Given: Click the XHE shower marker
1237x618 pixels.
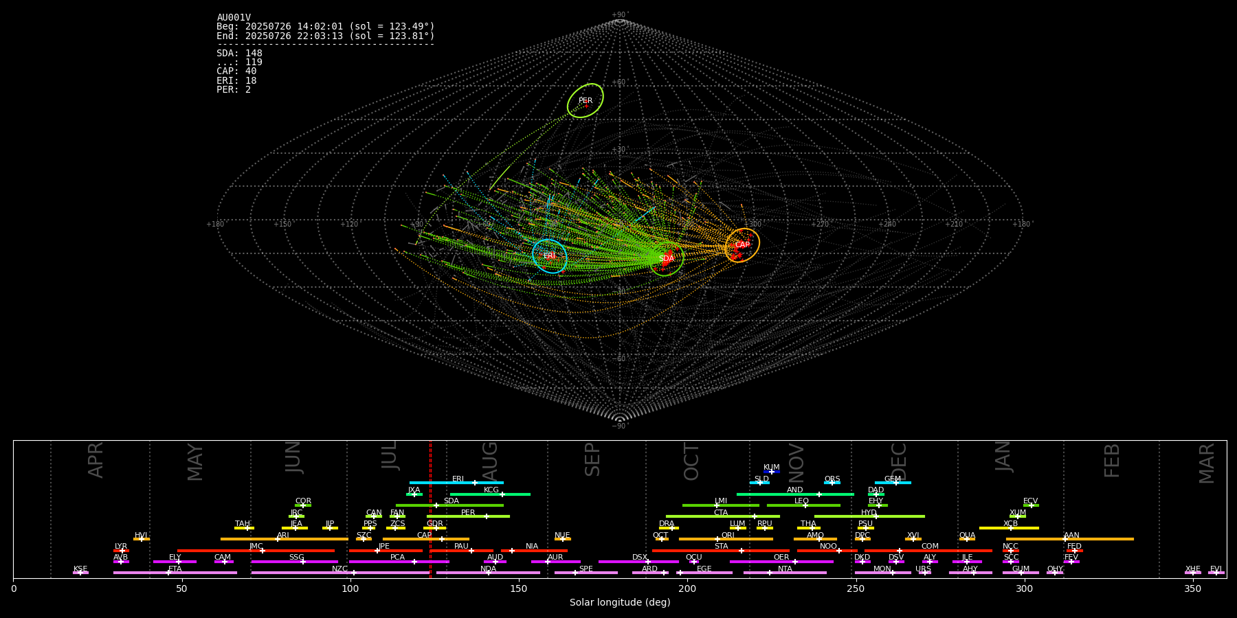Looking at the screenshot, I should coord(1193,573).
